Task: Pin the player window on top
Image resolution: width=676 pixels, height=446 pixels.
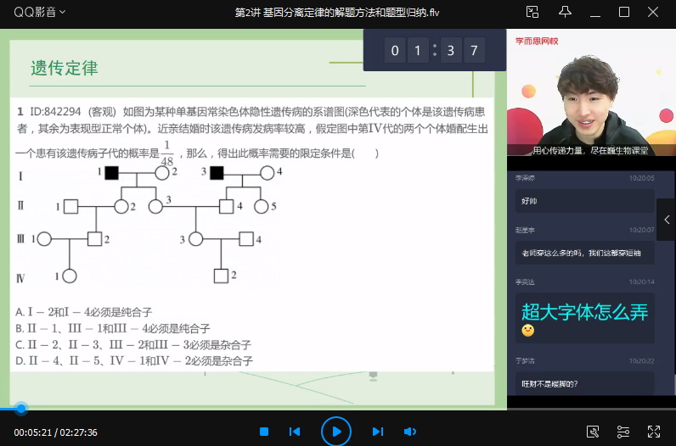Action: coord(566,12)
